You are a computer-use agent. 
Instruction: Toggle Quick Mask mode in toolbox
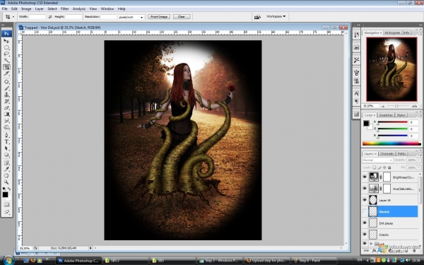[x=6, y=204]
